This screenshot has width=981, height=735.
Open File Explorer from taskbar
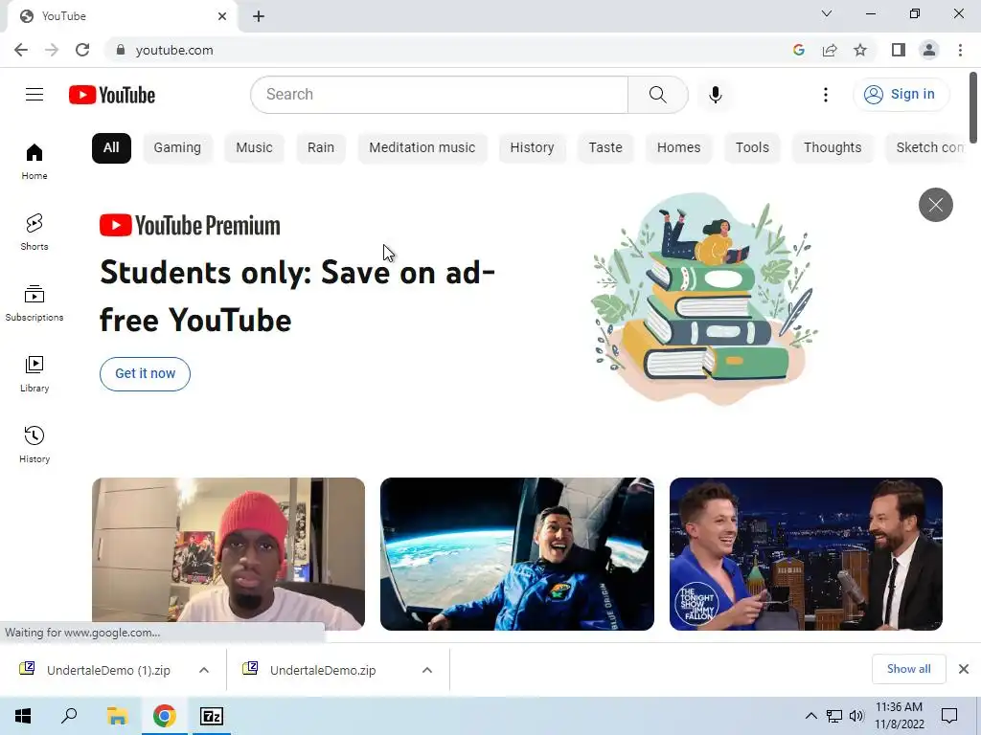(117, 716)
